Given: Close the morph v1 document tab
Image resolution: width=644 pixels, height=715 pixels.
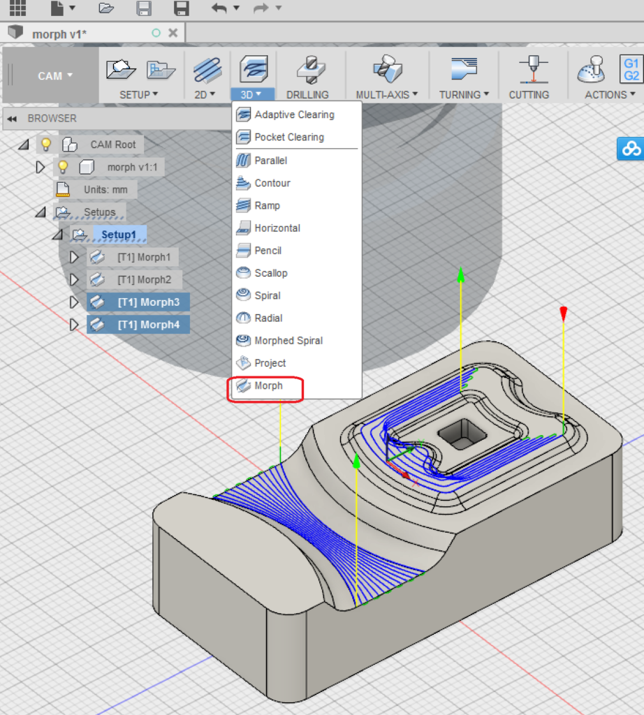Looking at the screenshot, I should click(x=173, y=33).
